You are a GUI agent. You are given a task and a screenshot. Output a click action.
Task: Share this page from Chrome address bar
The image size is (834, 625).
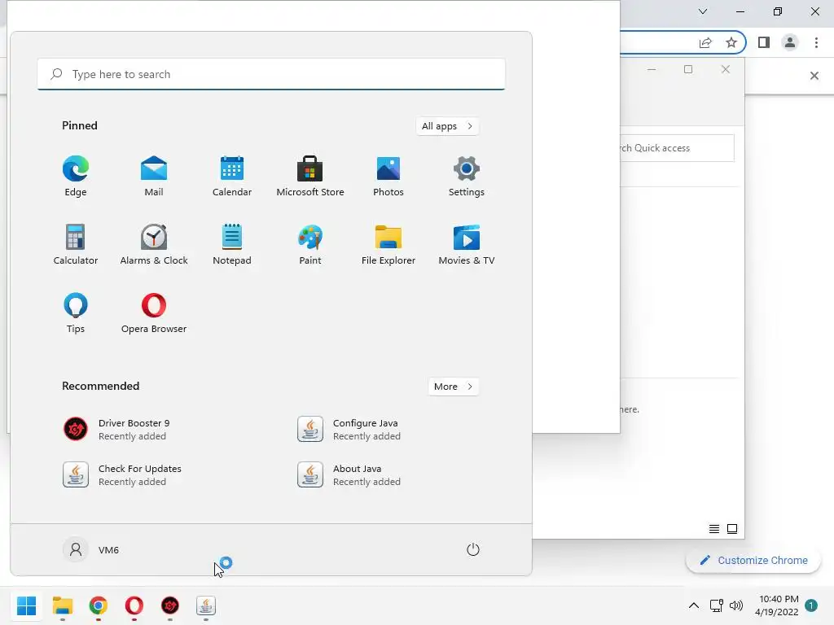(x=705, y=42)
